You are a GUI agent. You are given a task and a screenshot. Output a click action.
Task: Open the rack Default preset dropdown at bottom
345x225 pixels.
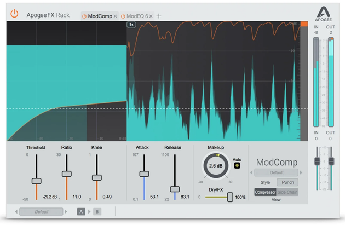(41, 212)
